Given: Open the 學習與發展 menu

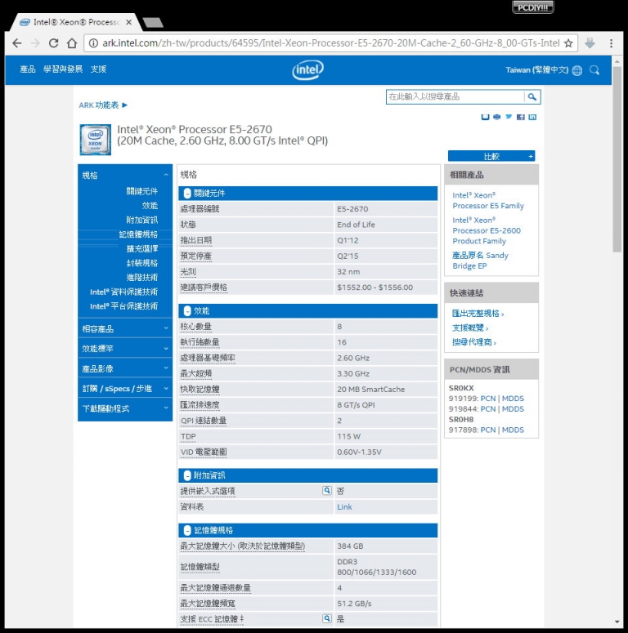Looking at the screenshot, I should tap(63, 69).
